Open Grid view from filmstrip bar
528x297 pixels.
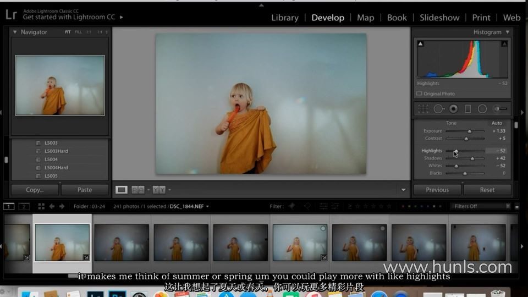coord(41,206)
